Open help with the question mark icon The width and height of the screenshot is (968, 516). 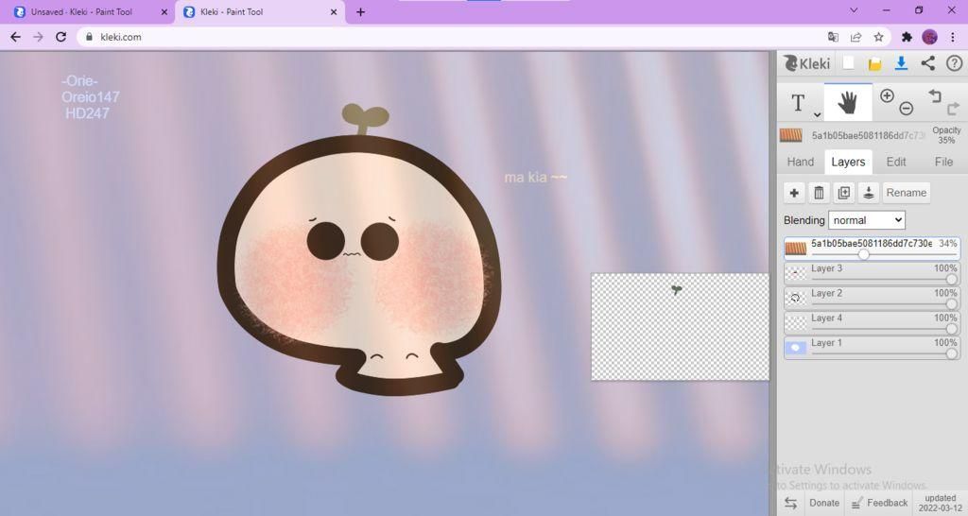tap(954, 63)
